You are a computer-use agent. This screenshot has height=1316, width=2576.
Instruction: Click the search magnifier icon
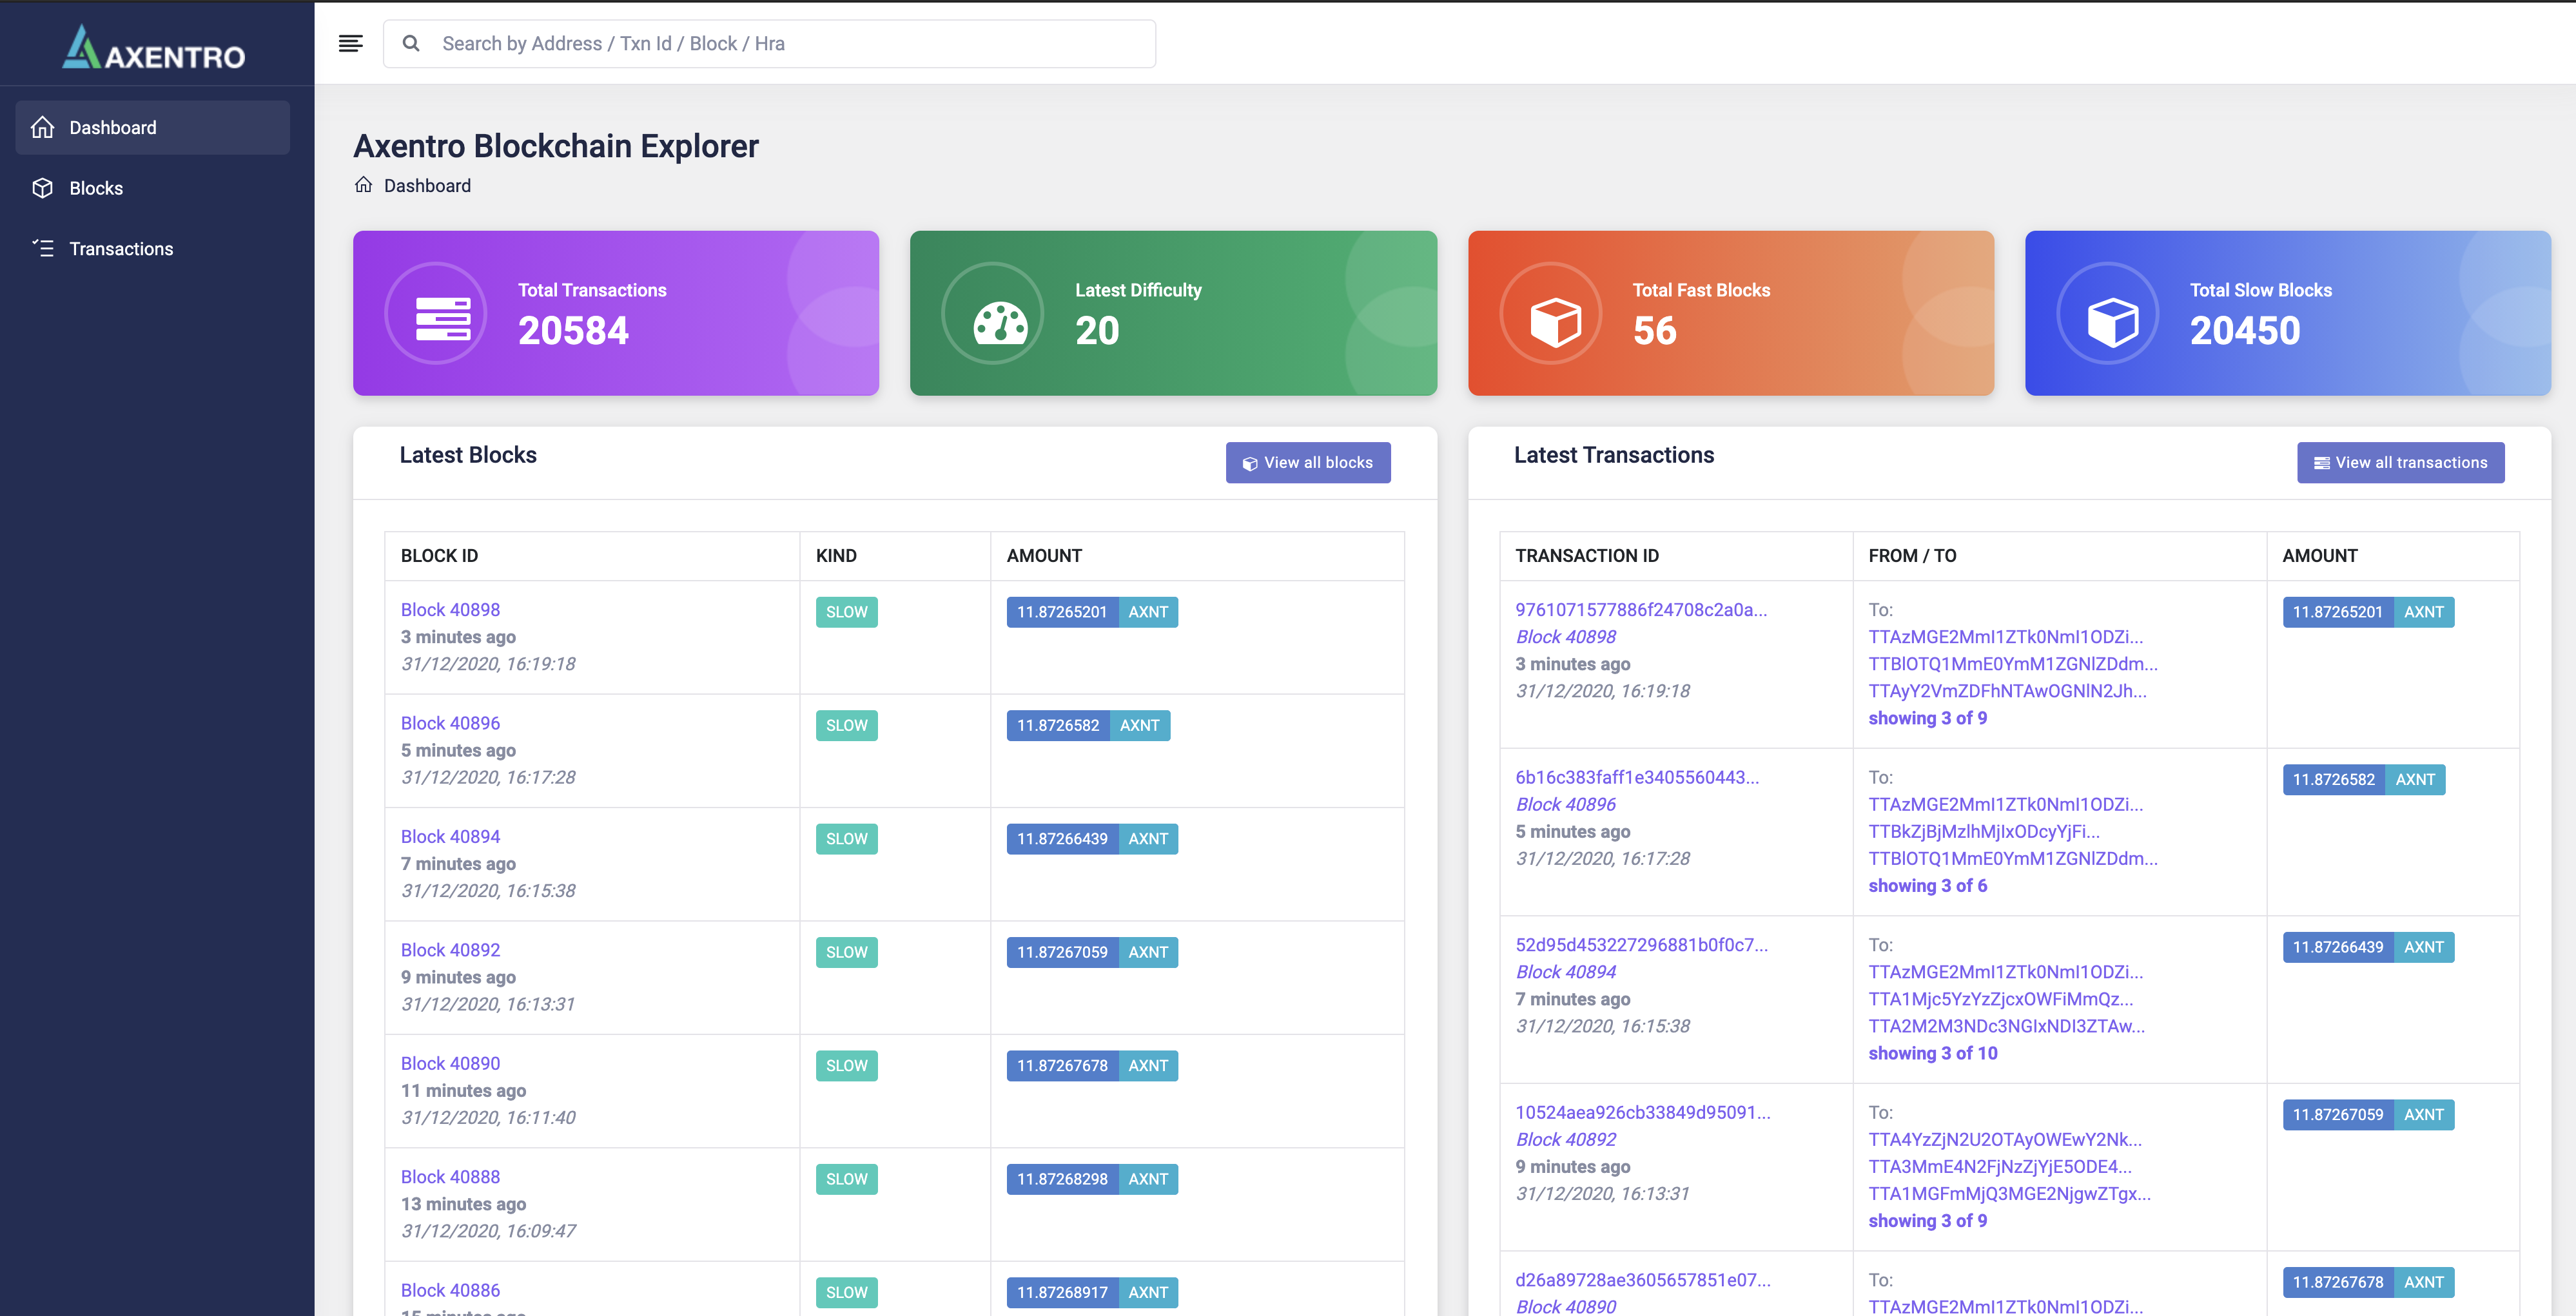(410, 43)
